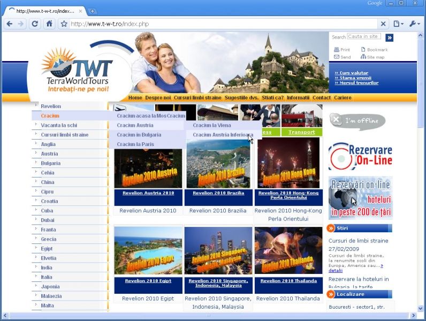Click the Reload page icon
Viewport: 426px width, 321px height.
point(35,24)
